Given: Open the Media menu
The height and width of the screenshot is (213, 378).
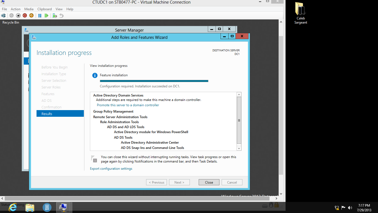Looking at the screenshot, I should (x=29, y=9).
